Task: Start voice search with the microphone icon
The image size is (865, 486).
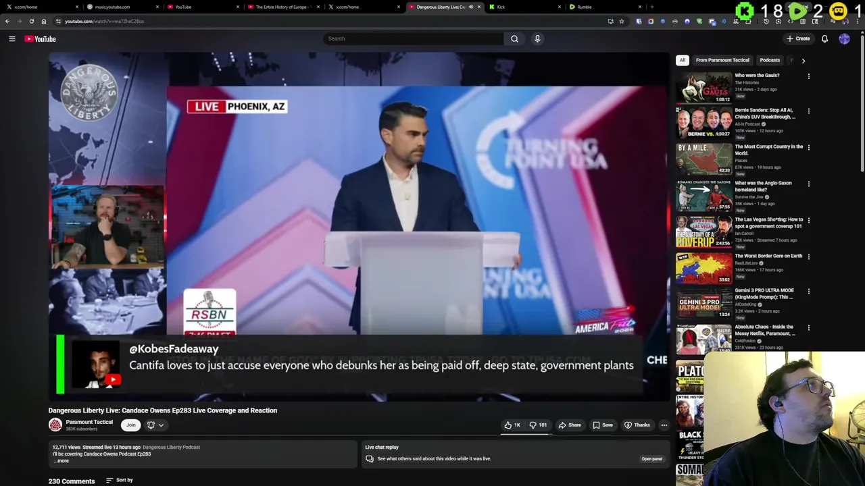Action: pyautogui.click(x=537, y=38)
